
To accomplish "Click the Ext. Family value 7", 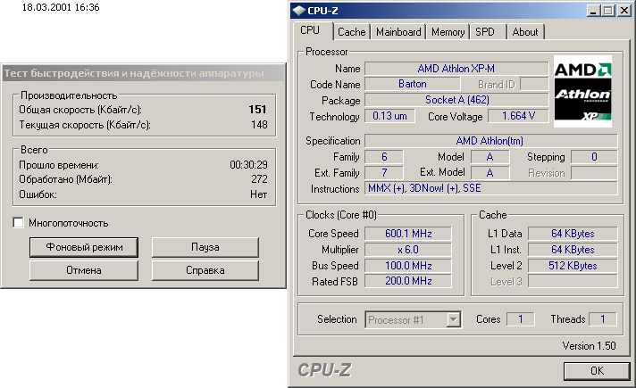I will coord(384,172).
